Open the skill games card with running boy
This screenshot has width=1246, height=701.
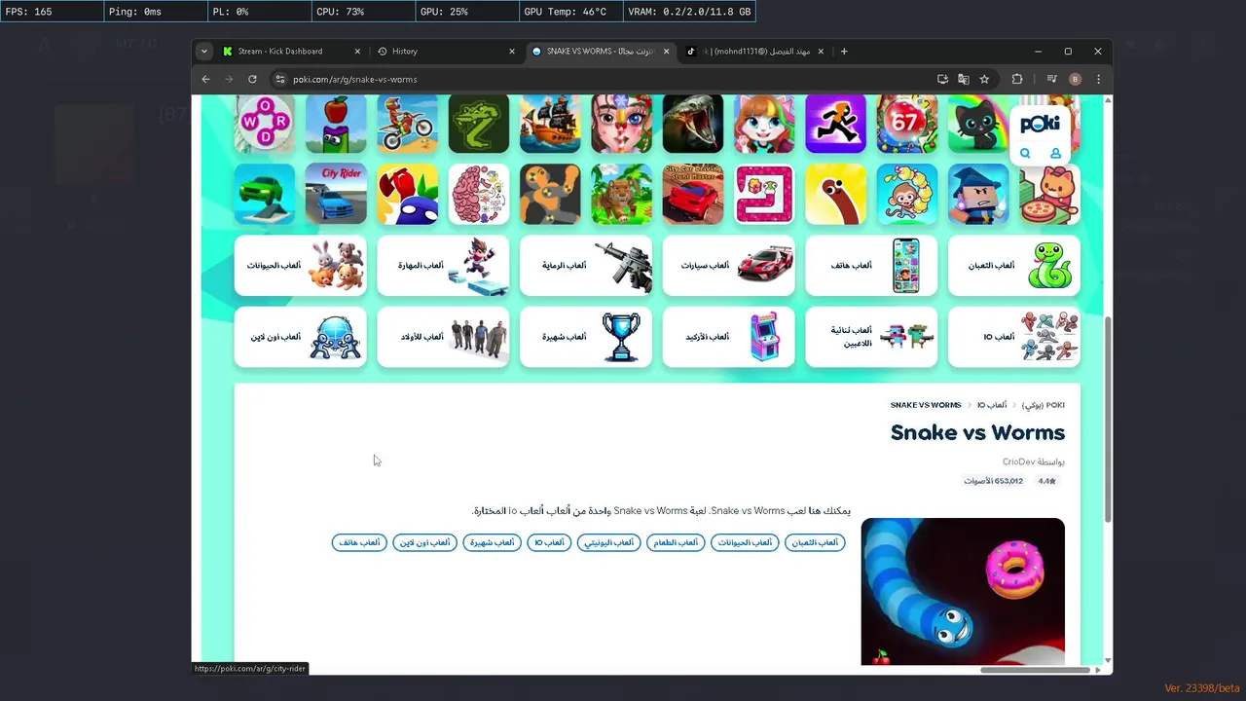click(x=443, y=265)
